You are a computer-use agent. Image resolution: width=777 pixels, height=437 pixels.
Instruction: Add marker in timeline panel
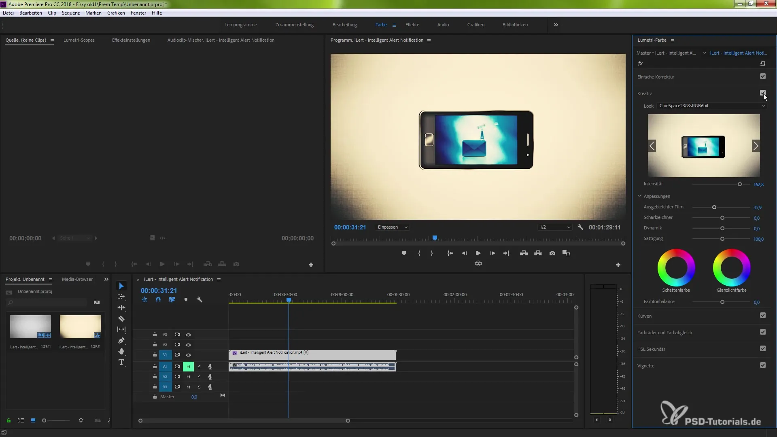pyautogui.click(x=186, y=300)
